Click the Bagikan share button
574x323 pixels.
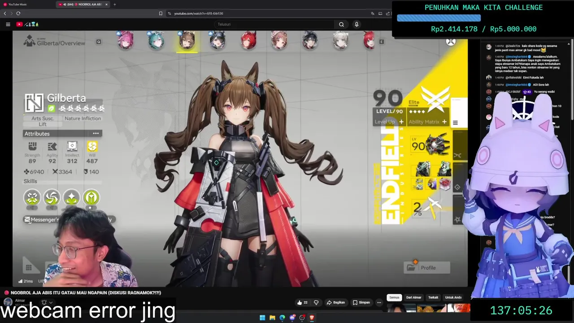point(336,302)
